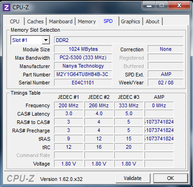Image resolution: width=193 pixels, height=187 pixels.
Task: Show the About tab
Action: (152, 21)
